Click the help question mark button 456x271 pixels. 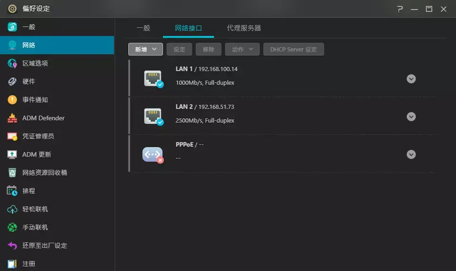tap(400, 9)
